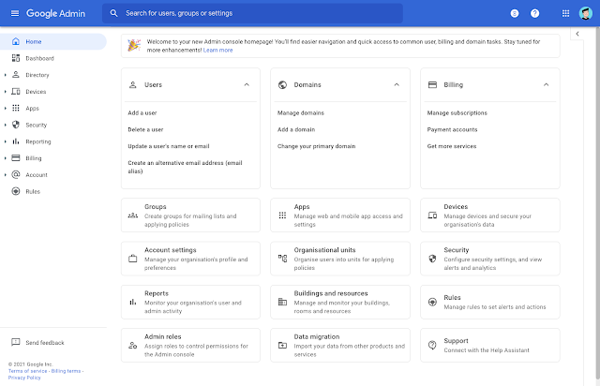This screenshot has width=600, height=386.
Task: Click Add a domain link
Action: (x=296, y=129)
